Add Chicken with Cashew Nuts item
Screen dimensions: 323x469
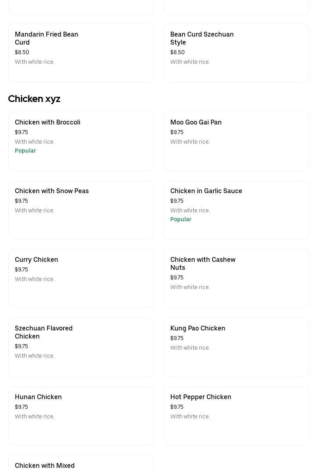[x=236, y=278]
